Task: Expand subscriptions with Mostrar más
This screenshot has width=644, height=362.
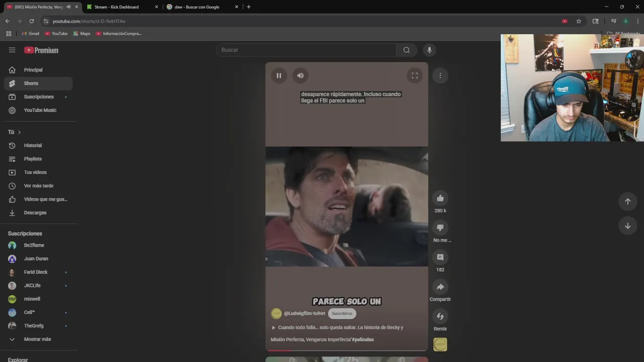Action: 38,339
